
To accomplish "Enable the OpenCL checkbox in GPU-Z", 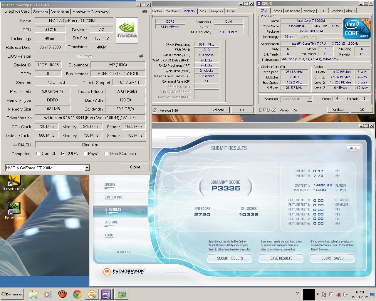I will (x=38, y=153).
